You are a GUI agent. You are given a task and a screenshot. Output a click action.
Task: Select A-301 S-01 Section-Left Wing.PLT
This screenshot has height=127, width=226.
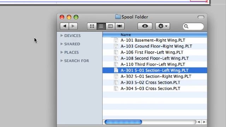point(155,71)
